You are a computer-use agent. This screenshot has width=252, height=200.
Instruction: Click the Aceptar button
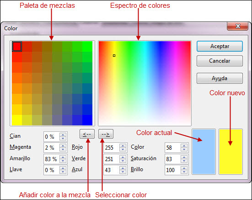tap(220, 46)
